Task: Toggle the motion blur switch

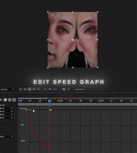Action: click(x=10, y=100)
